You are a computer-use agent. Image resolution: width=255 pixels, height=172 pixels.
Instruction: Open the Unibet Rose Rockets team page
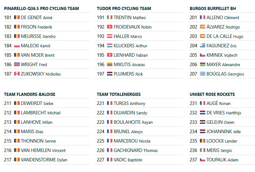point(212,94)
